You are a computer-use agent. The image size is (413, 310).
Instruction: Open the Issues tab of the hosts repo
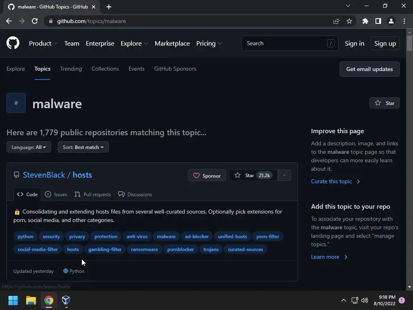[56, 194]
